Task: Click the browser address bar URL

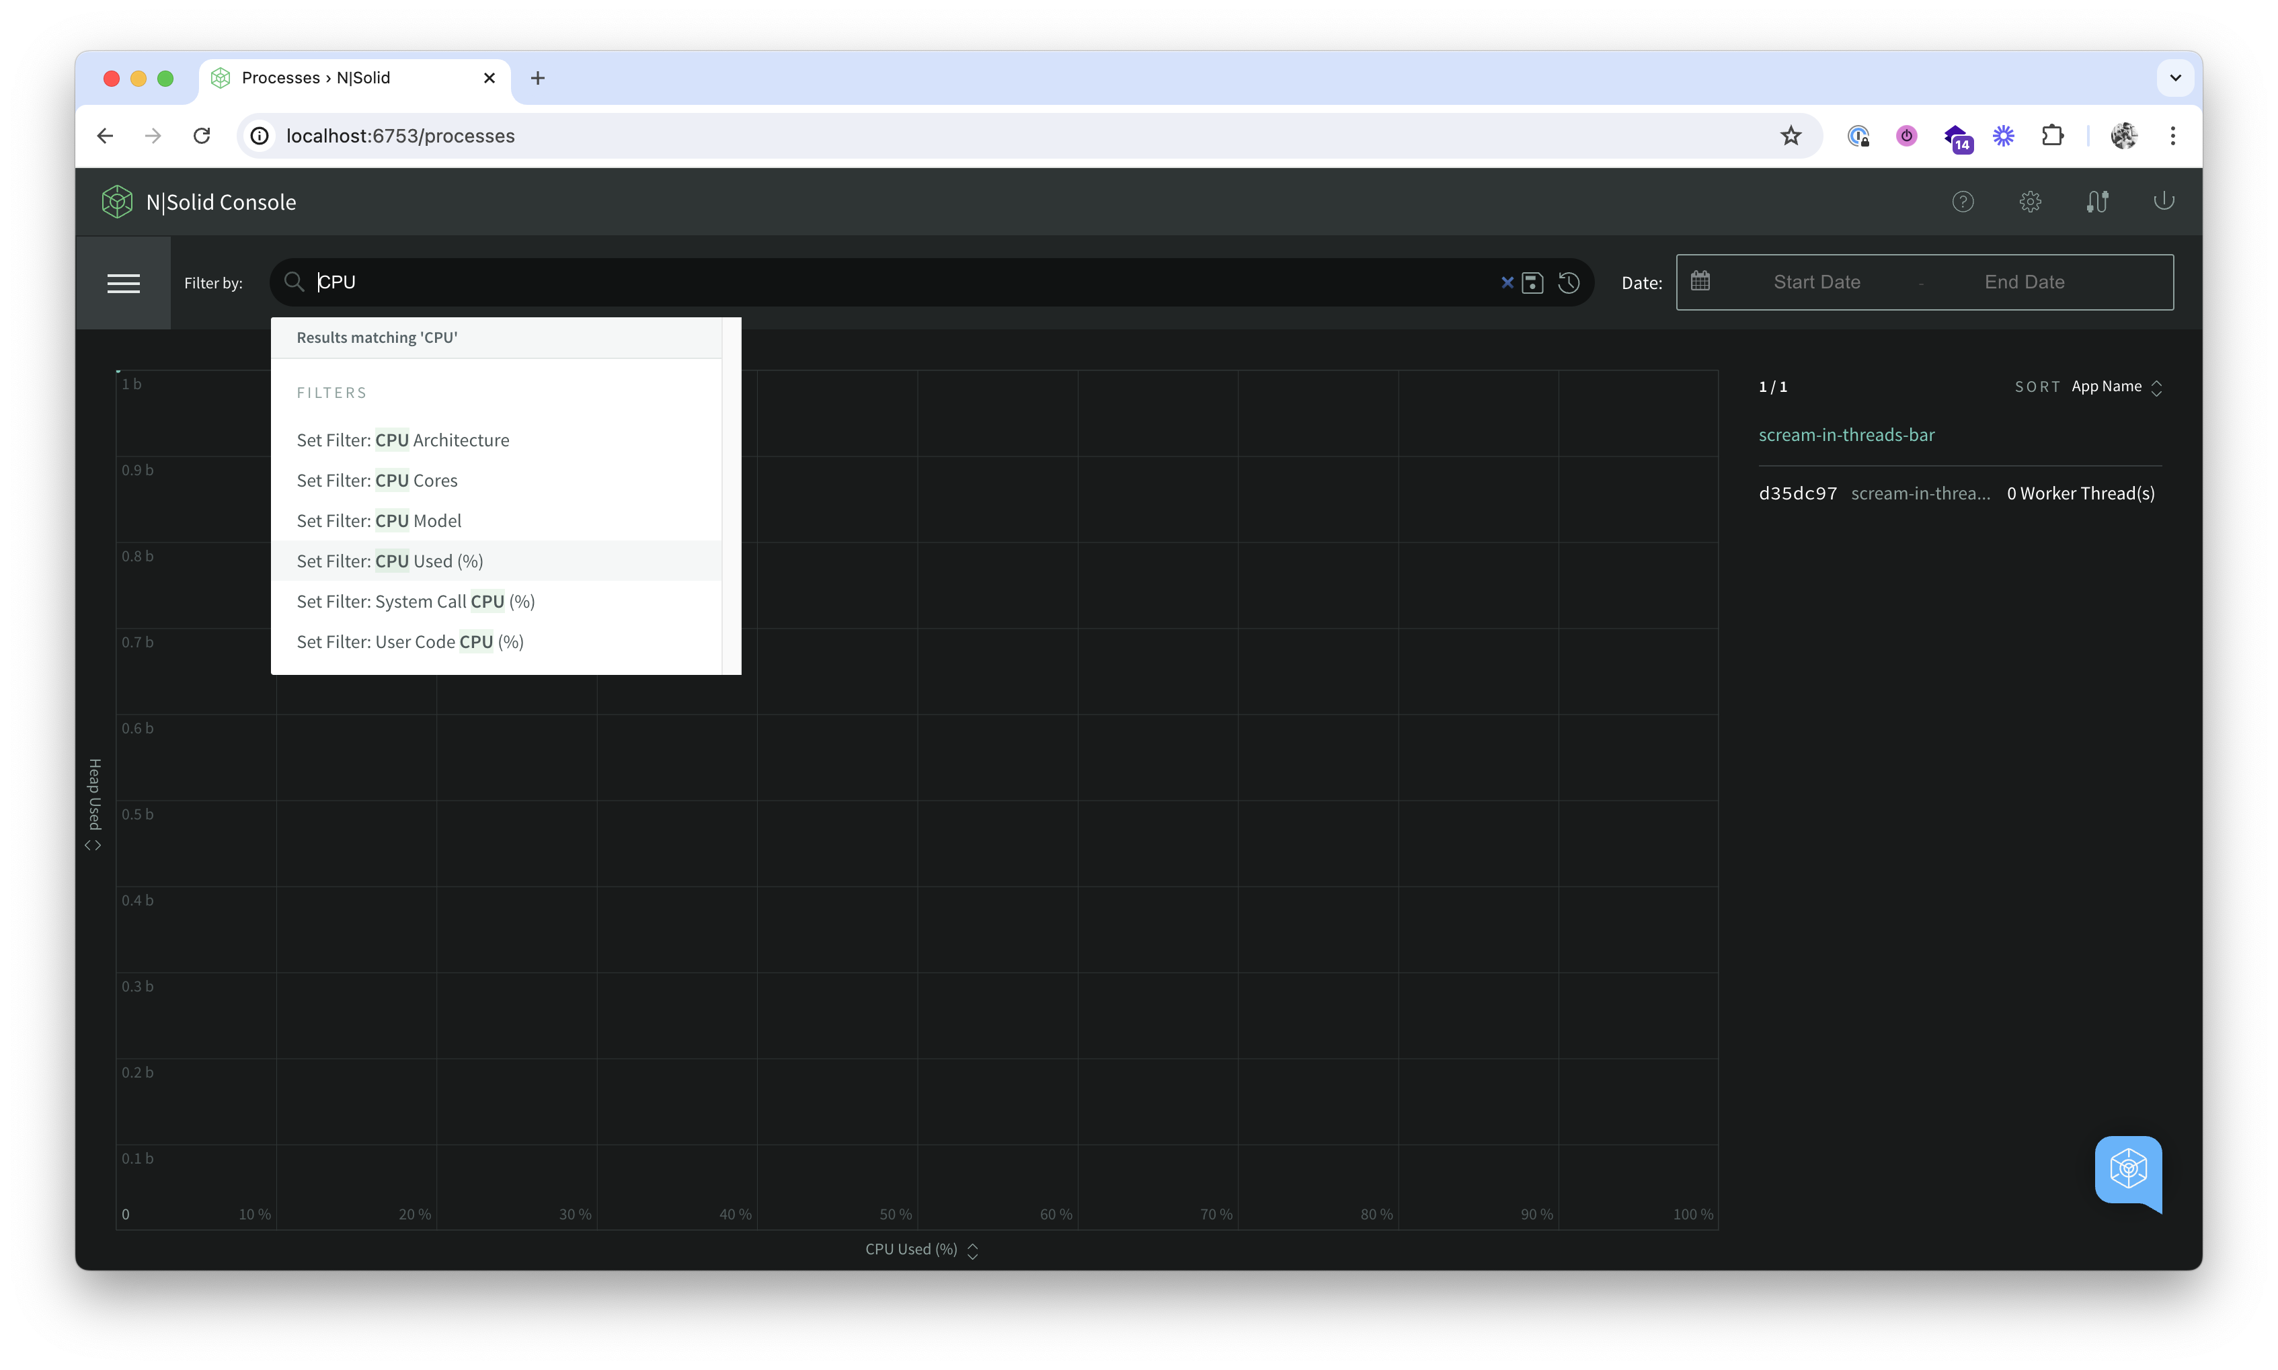Action: pyautogui.click(x=400, y=136)
